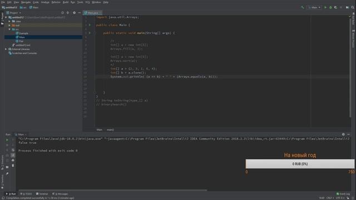Hide the Project panel with minus icon
356x200 pixels.
click(x=79, y=13)
